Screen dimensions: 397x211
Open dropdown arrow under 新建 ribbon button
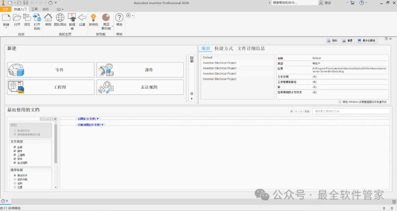click(6, 28)
